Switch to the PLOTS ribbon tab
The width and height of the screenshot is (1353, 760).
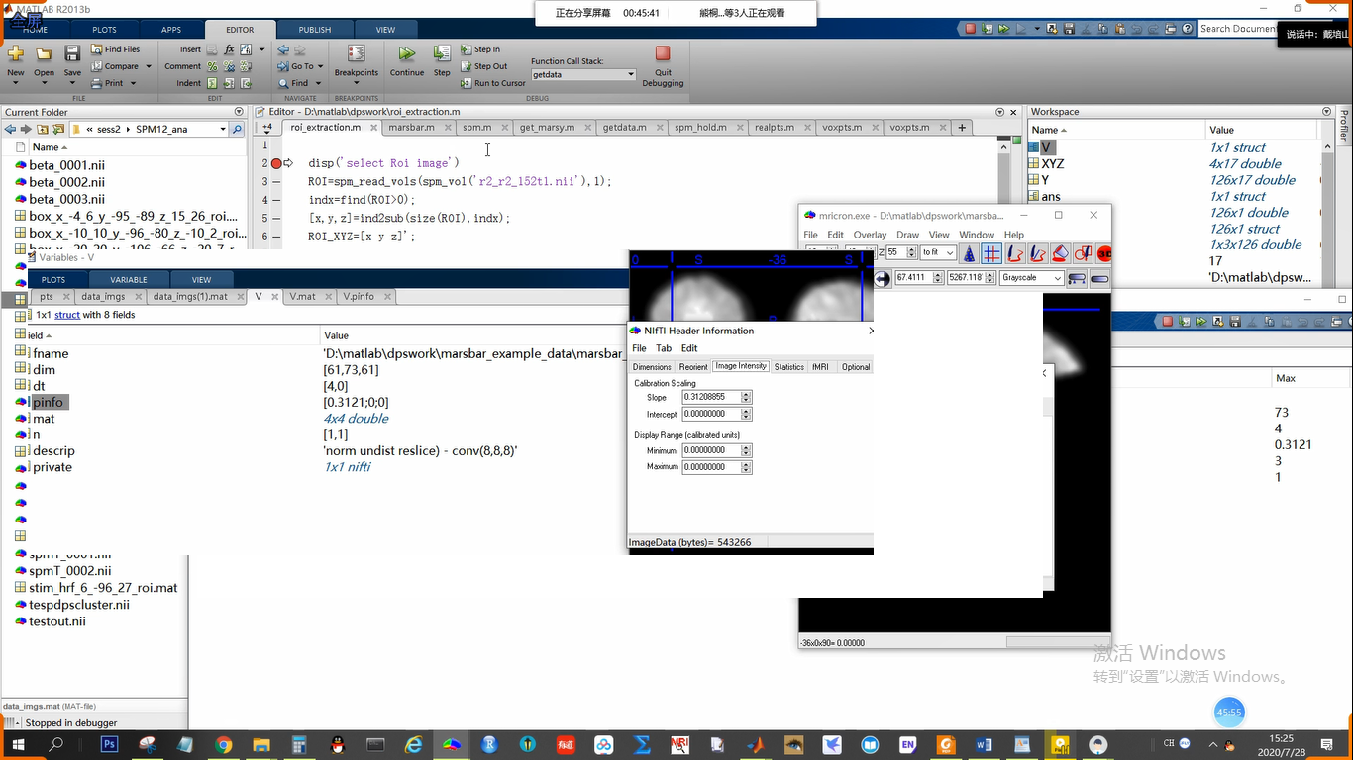(104, 30)
